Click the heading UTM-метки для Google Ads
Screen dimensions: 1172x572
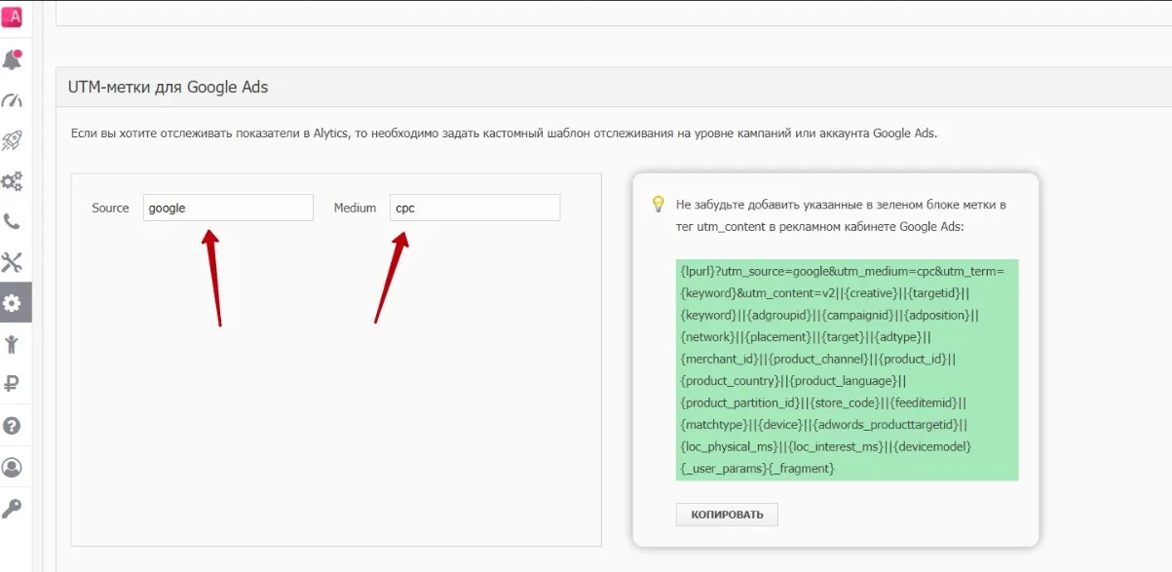pos(168,87)
